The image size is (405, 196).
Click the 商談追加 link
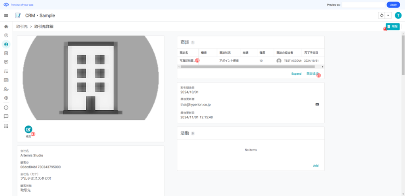pos(312,73)
